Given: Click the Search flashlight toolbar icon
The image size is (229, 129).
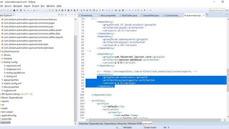Looking at the screenshot, I should click(x=100, y=10).
